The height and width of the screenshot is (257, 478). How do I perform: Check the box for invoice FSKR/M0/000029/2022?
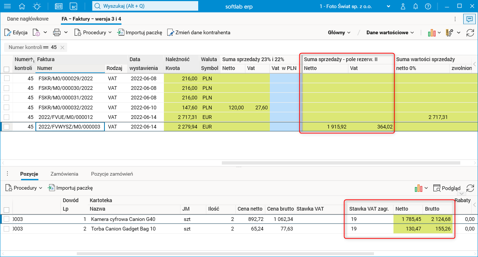pyautogui.click(x=7, y=78)
